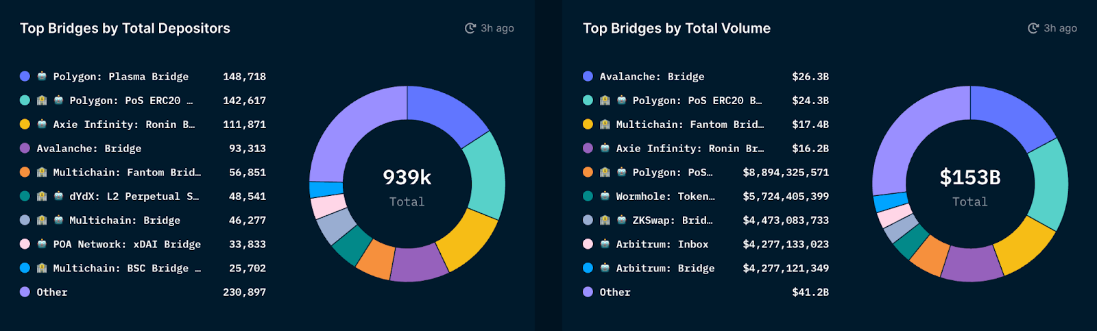Click value 56,851
This screenshot has height=331, width=1097.
tap(248, 172)
